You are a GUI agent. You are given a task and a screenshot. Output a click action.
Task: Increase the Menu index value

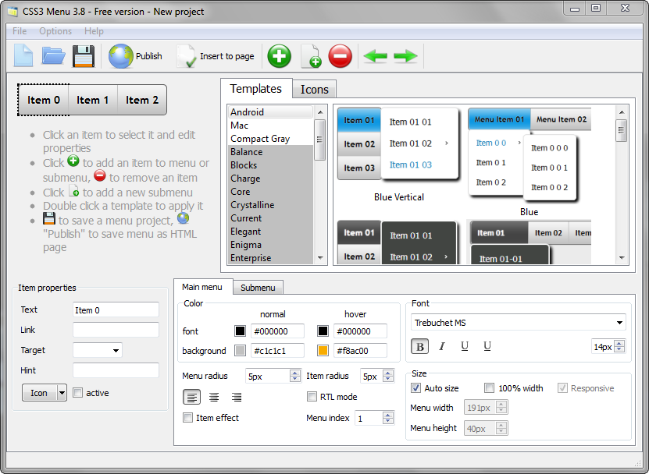point(388,415)
